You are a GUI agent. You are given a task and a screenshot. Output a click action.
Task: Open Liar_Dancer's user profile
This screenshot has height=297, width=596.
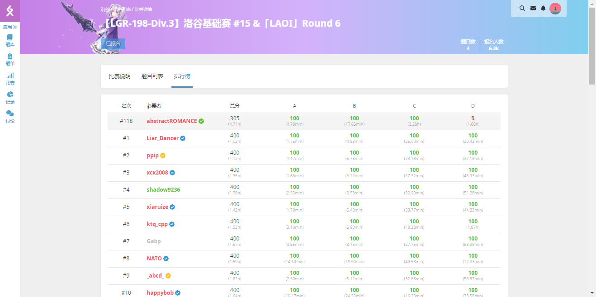pyautogui.click(x=163, y=138)
